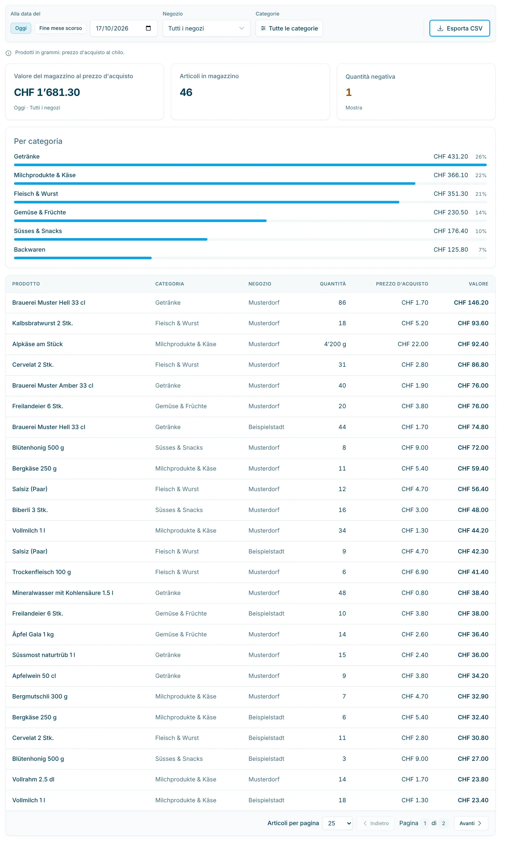Sort by the PRODOTTO column header
This screenshot has width=506, height=846.
[x=26, y=284]
